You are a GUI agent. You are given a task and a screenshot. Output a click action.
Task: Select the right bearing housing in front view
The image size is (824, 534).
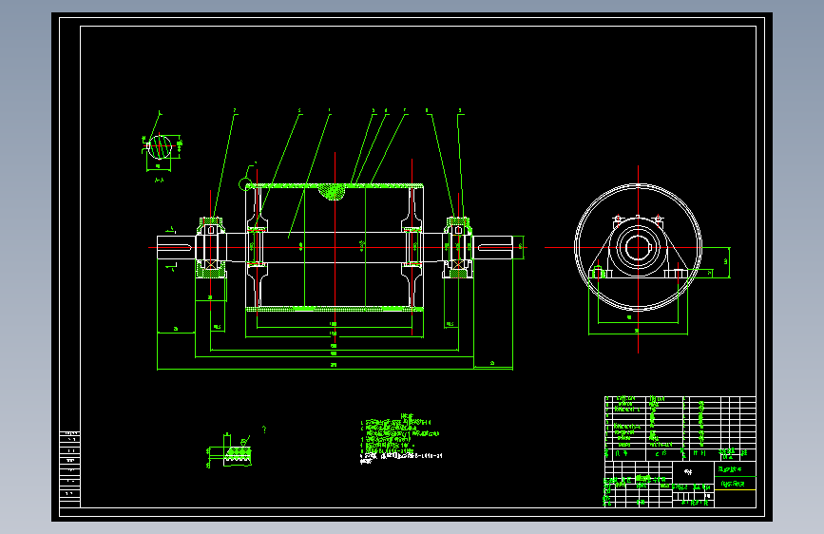point(458,248)
